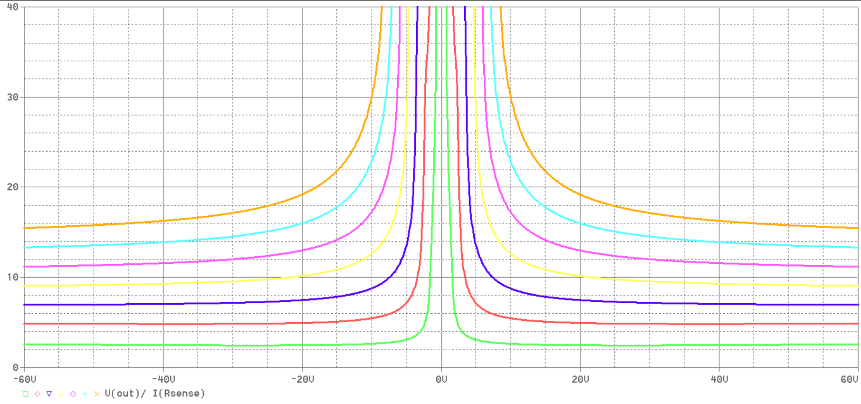The image size is (861, 404).
Task: Click the 30 label on the y-axis
Action: [13, 97]
